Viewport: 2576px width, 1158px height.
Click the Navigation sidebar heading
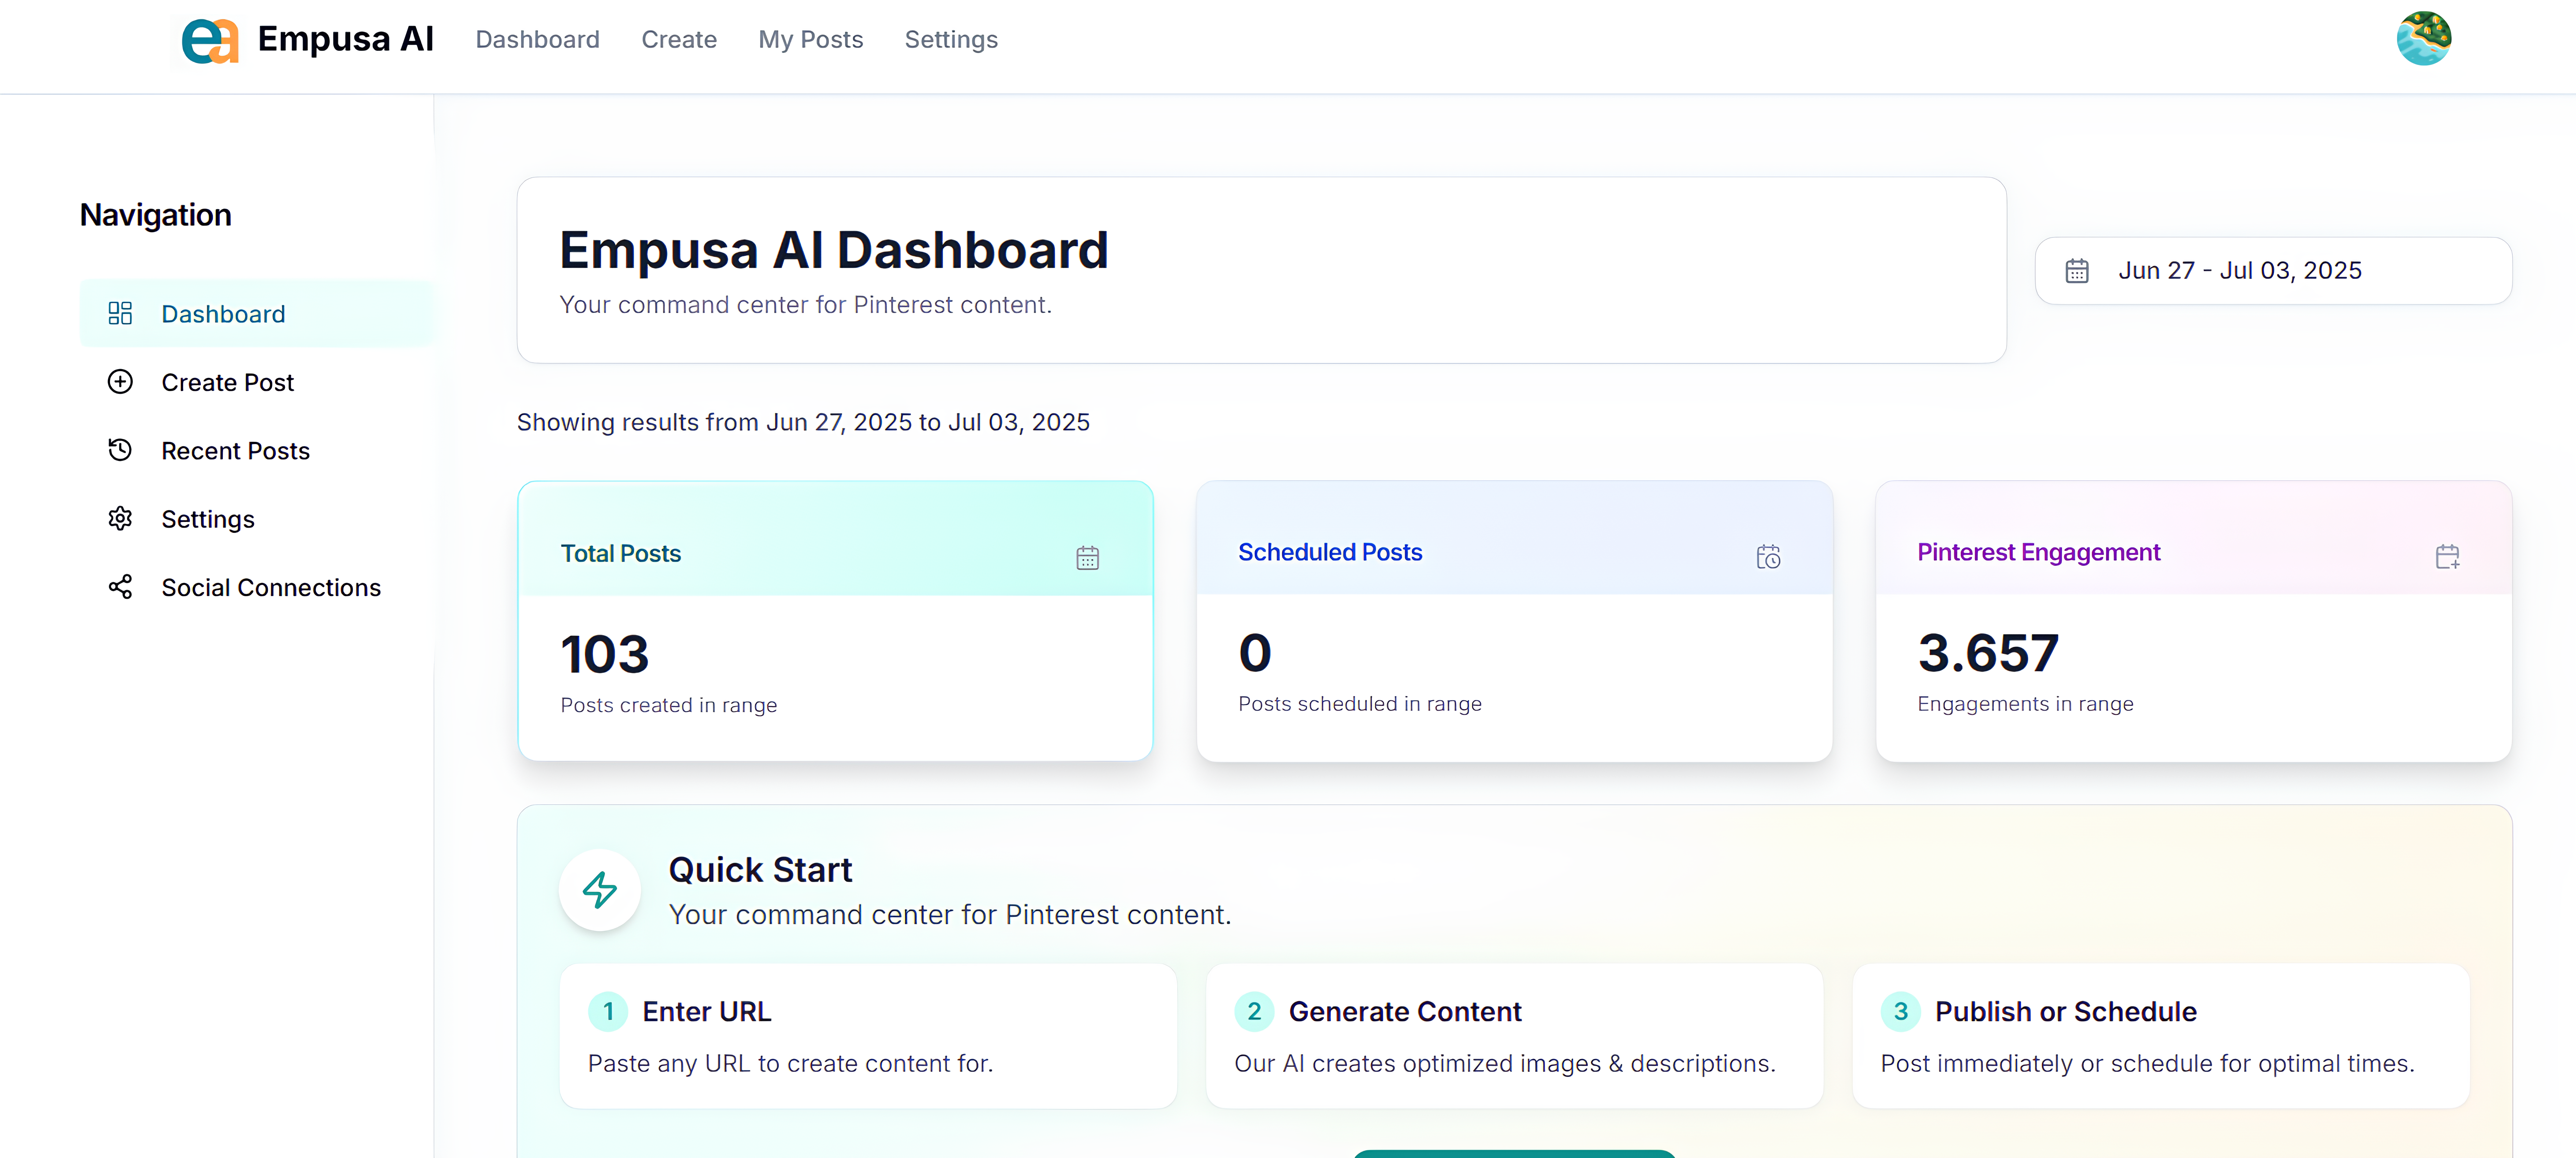156,215
